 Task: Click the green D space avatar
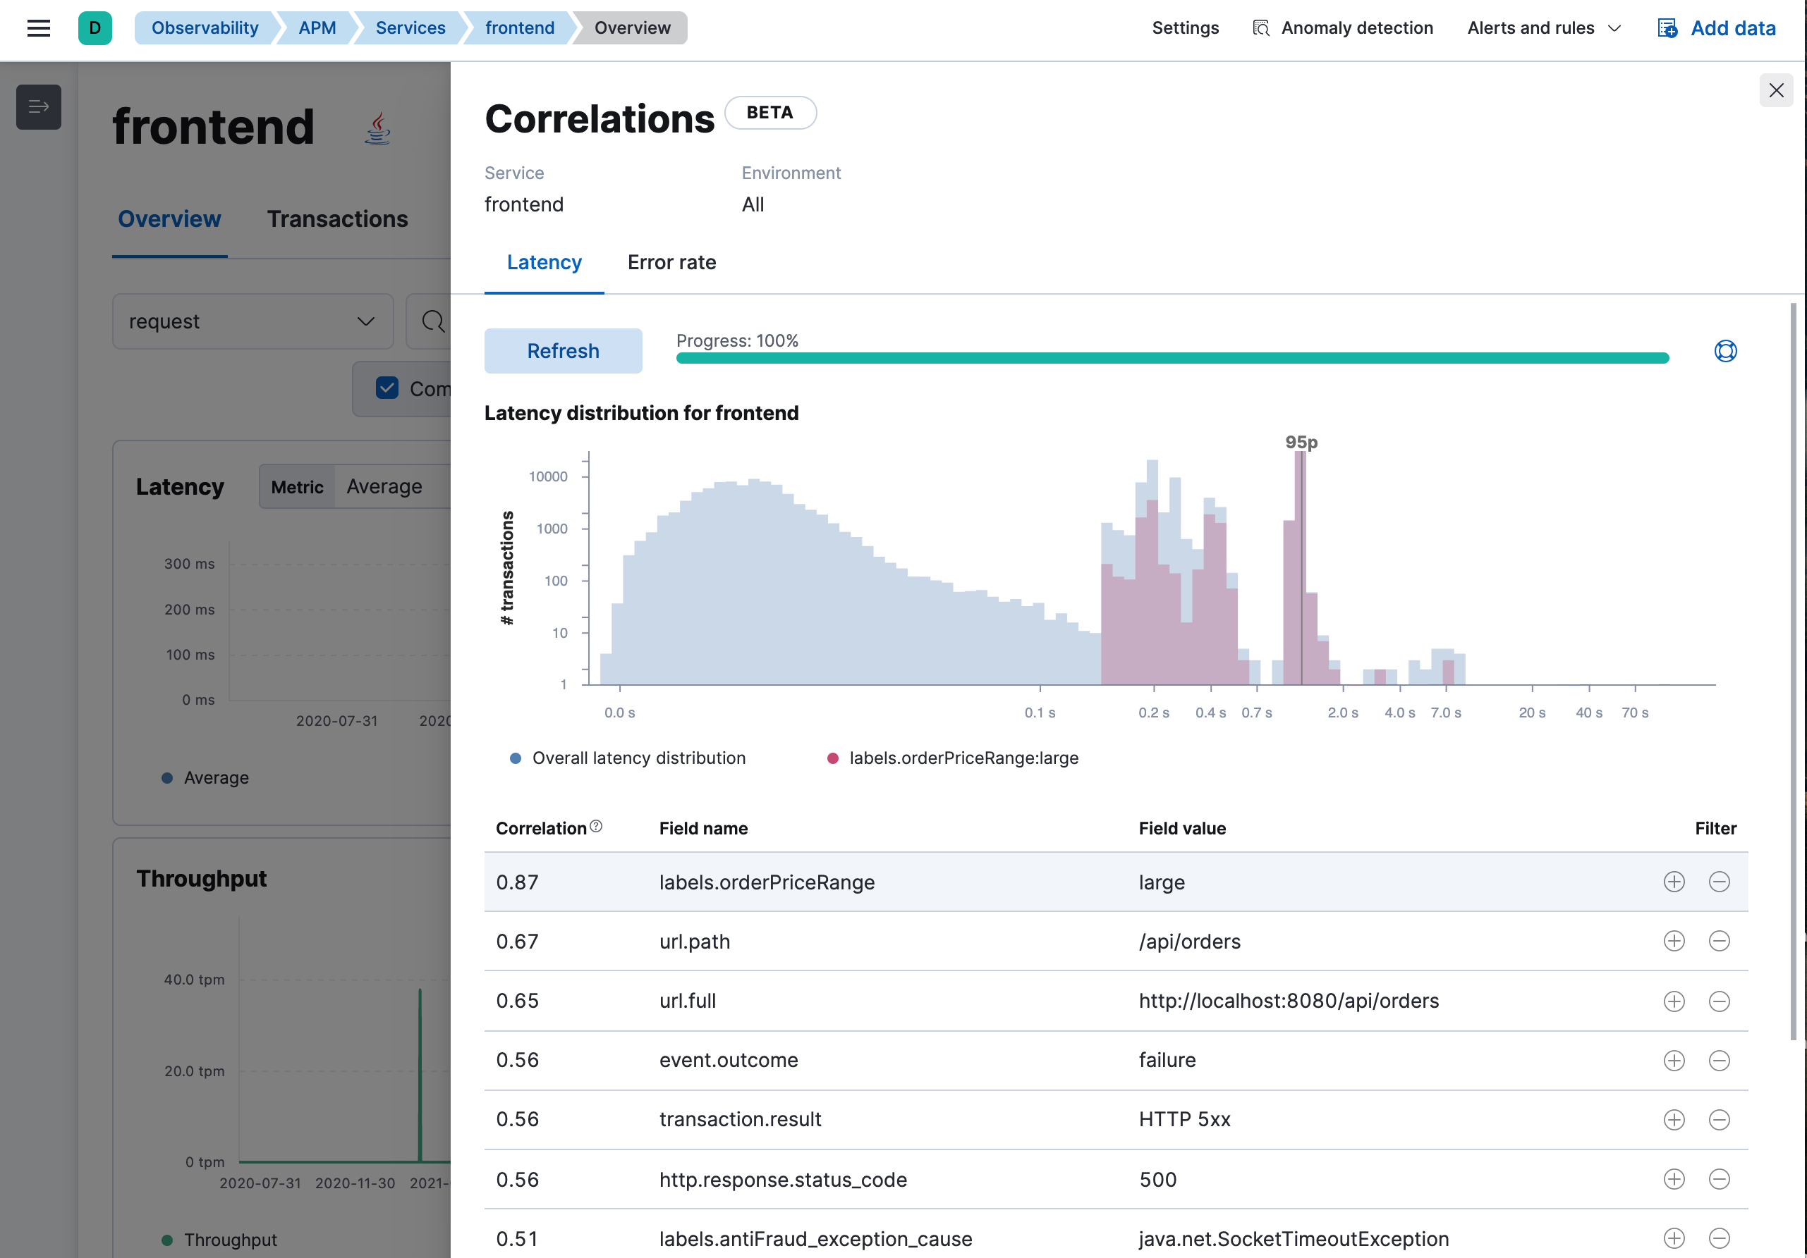pyautogui.click(x=95, y=28)
